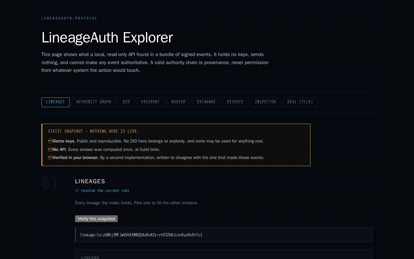Click the LINEAGE column label in the panel
The image size is (414, 259).
click(x=91, y=258)
